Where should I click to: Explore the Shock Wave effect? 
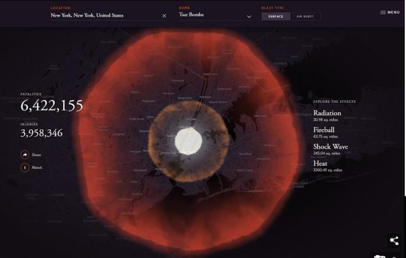(x=330, y=147)
